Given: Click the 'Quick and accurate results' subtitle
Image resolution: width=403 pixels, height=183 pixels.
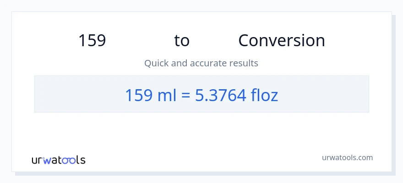Looking at the screenshot, I should (x=201, y=63).
